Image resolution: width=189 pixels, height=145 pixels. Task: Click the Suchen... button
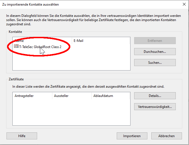(155, 63)
